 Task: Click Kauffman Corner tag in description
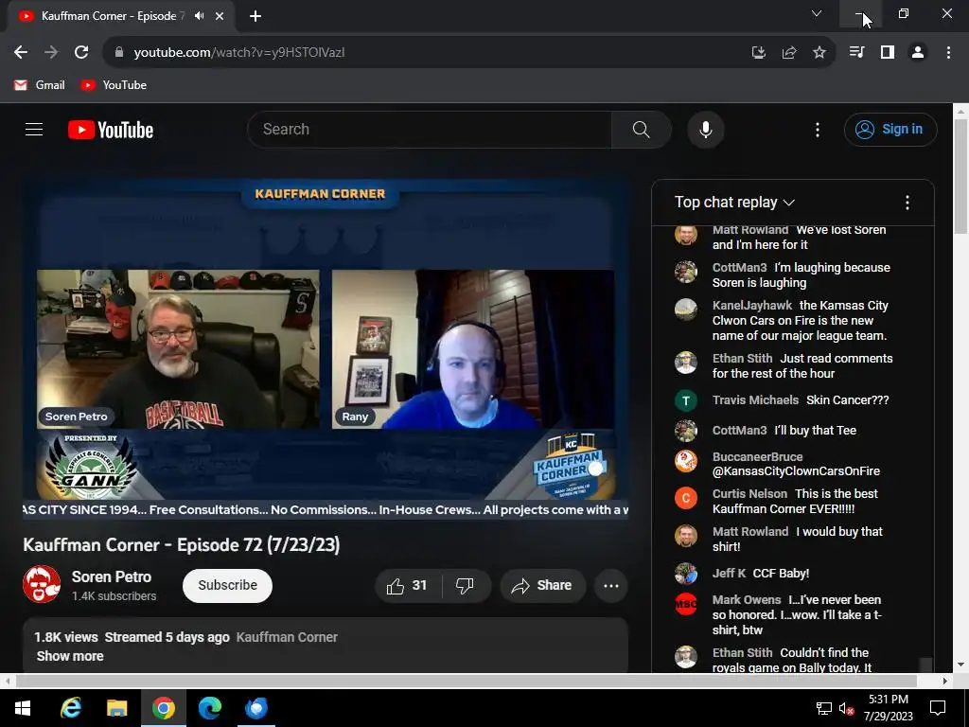tap(287, 637)
